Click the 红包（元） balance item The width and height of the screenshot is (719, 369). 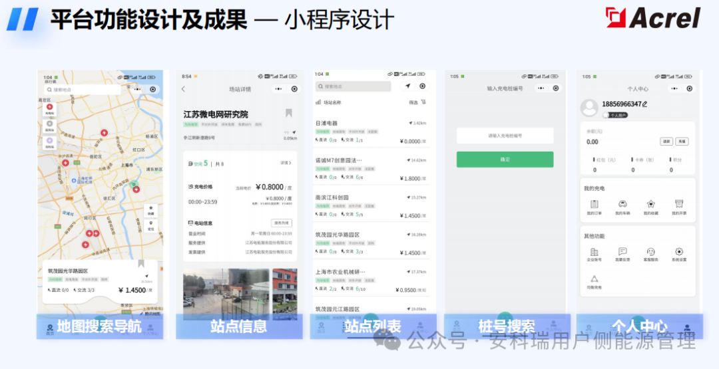[x=603, y=165]
